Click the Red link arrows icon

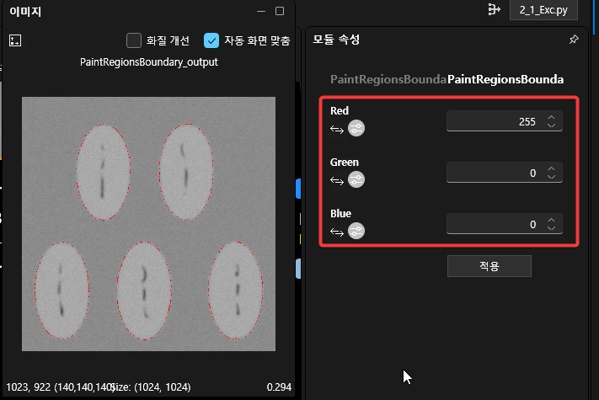[337, 130]
